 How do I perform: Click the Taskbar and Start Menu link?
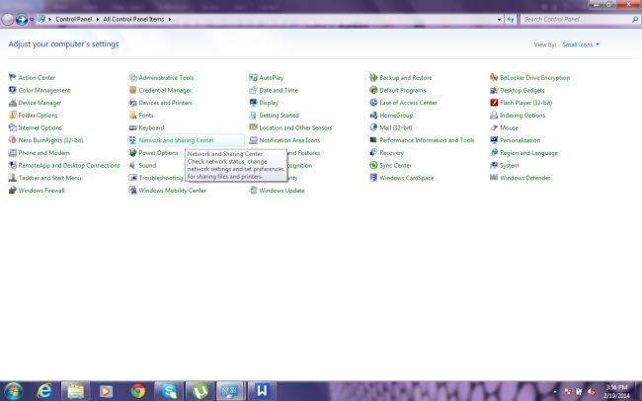coord(49,178)
